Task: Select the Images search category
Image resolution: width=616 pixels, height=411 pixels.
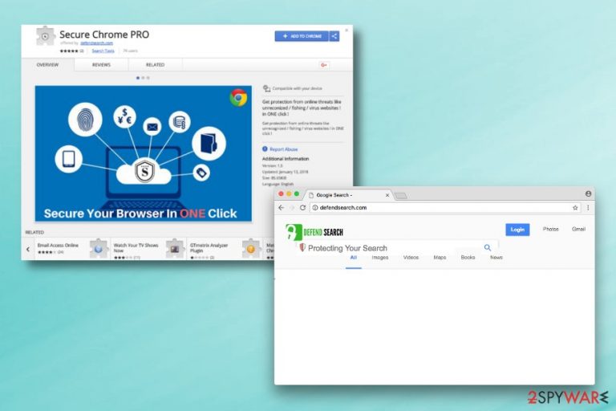Action: point(380,258)
